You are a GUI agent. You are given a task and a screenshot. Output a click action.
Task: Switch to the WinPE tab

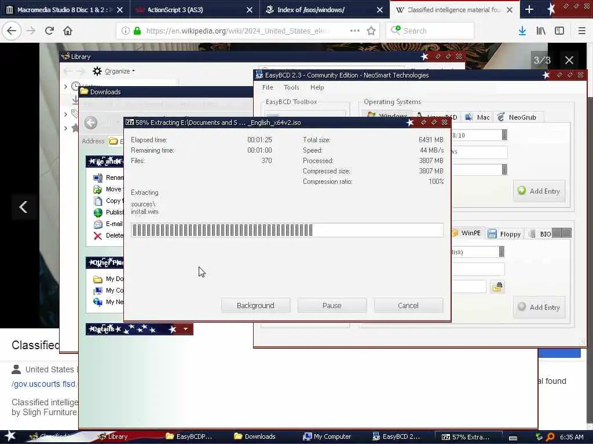[x=467, y=233]
